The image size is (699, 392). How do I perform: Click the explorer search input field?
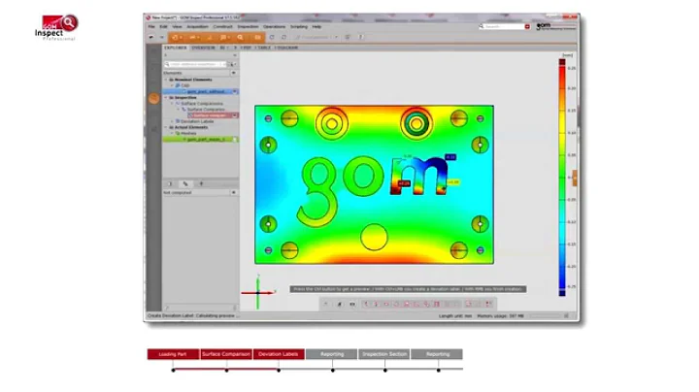click(x=195, y=65)
